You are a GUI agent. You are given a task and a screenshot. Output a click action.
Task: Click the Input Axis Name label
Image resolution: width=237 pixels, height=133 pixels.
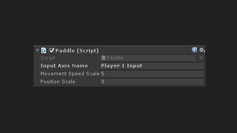(64, 66)
